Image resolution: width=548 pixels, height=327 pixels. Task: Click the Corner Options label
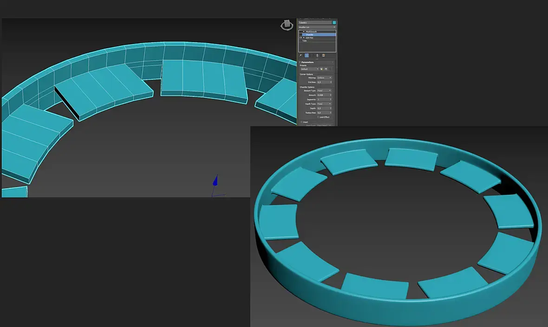(x=306, y=74)
